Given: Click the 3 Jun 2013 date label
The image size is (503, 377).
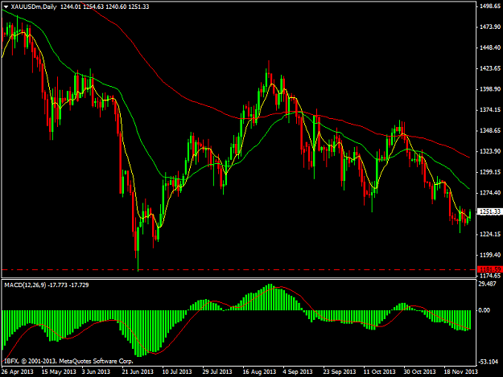Looking at the screenshot, I should [96, 371].
